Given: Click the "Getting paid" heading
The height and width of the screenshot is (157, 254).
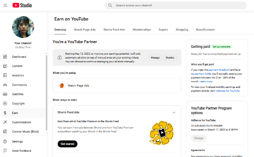Looking at the screenshot, I should pos(200,47).
